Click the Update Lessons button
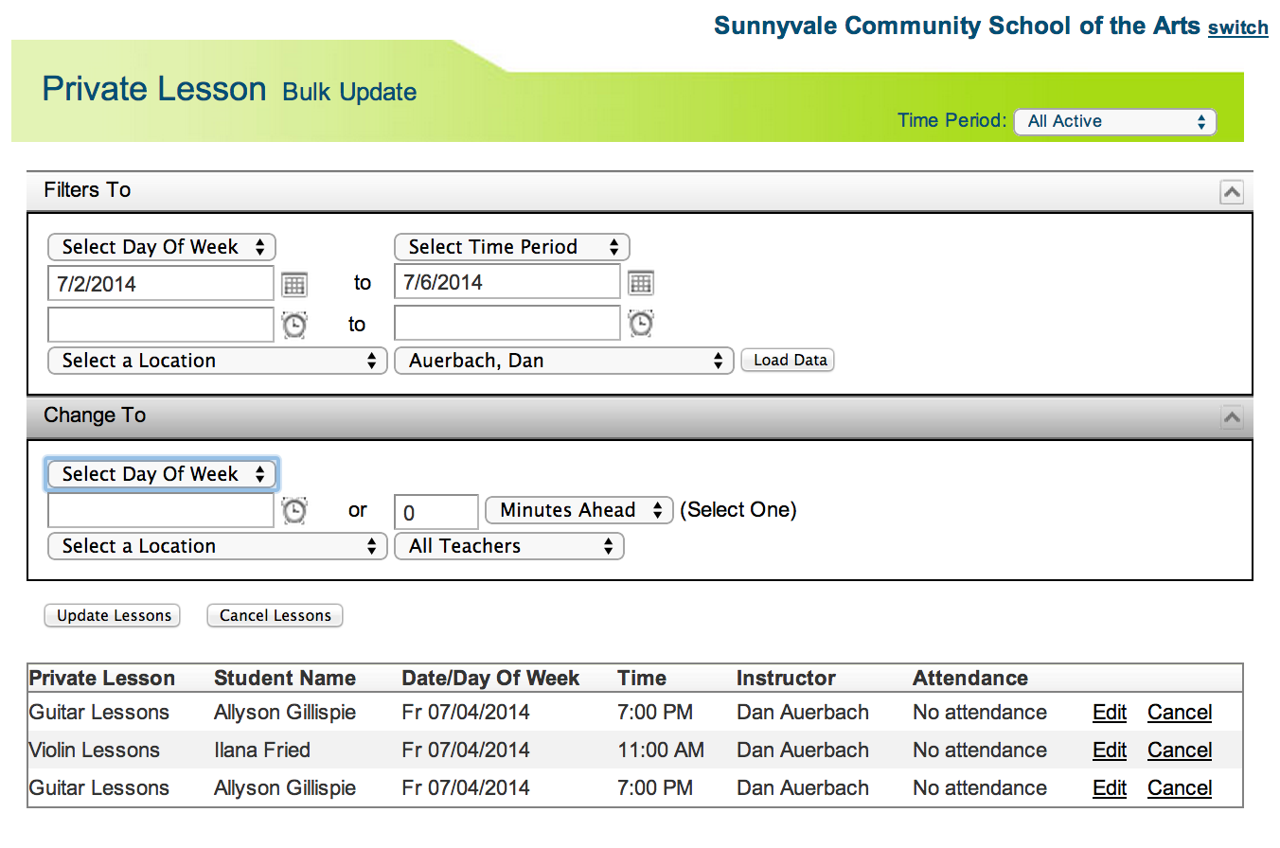 (112, 616)
